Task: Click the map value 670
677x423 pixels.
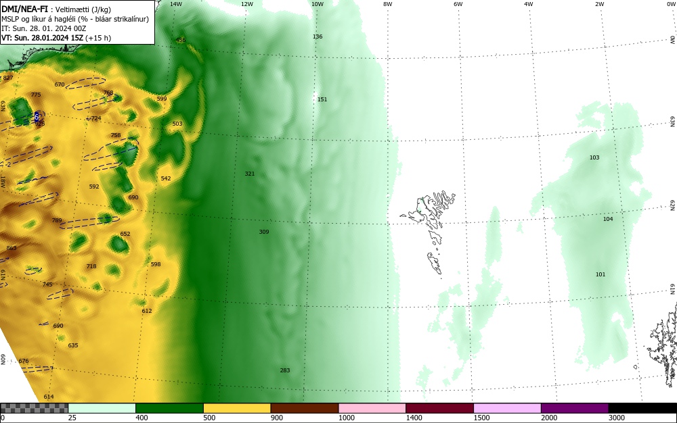Action: coord(59,84)
